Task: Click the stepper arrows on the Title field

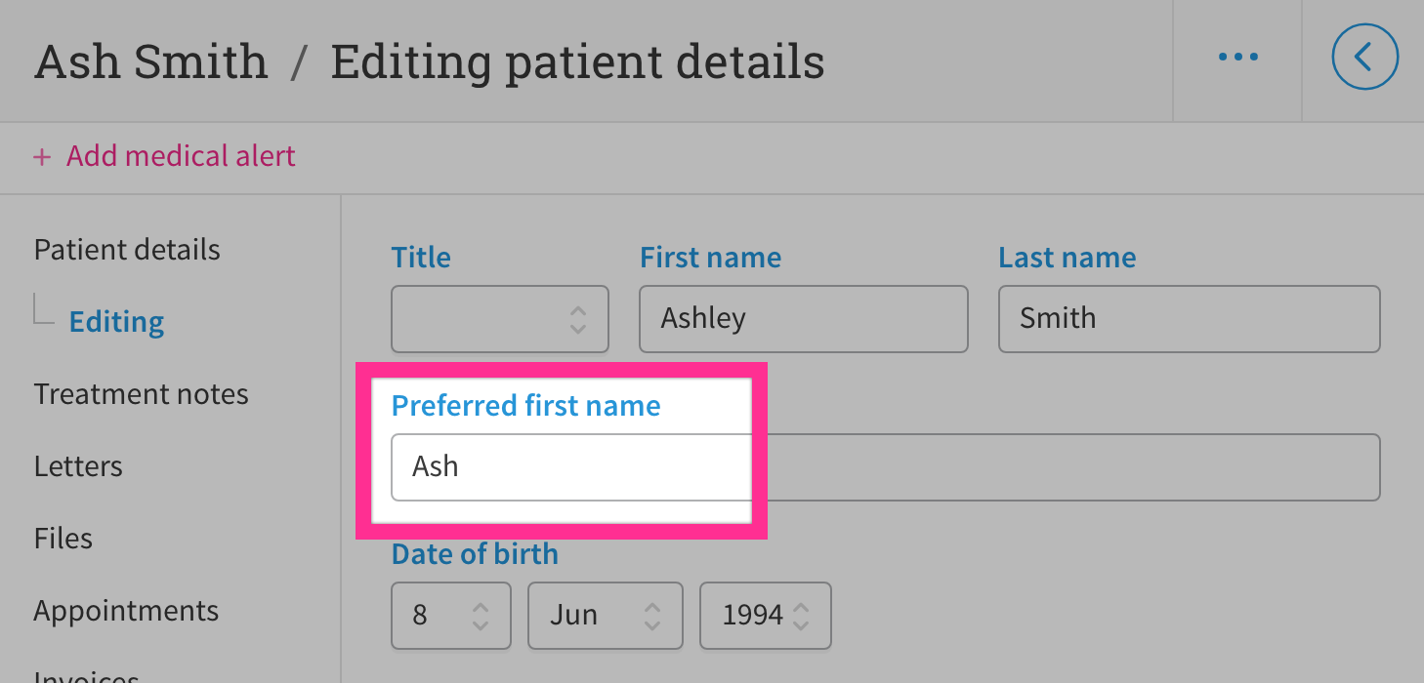Action: click(577, 319)
